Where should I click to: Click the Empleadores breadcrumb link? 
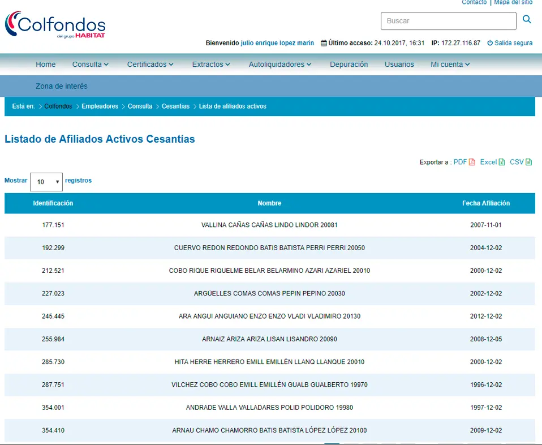[100, 106]
